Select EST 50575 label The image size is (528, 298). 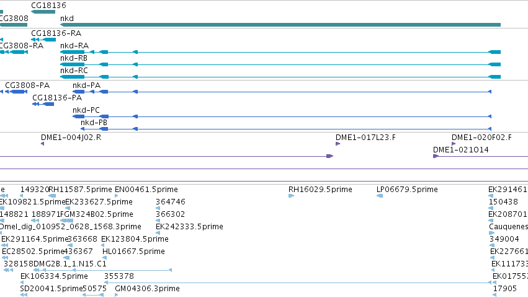95,289
